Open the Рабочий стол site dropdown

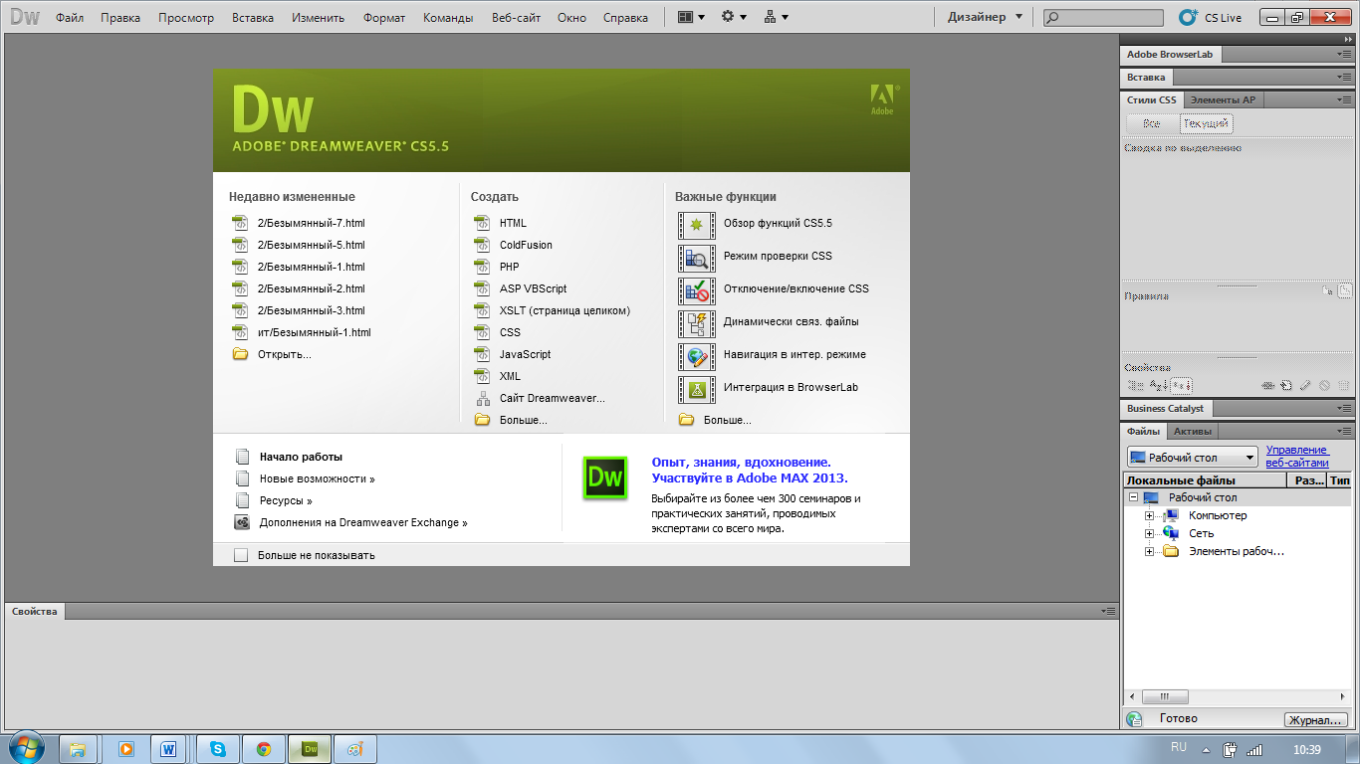click(1194, 458)
